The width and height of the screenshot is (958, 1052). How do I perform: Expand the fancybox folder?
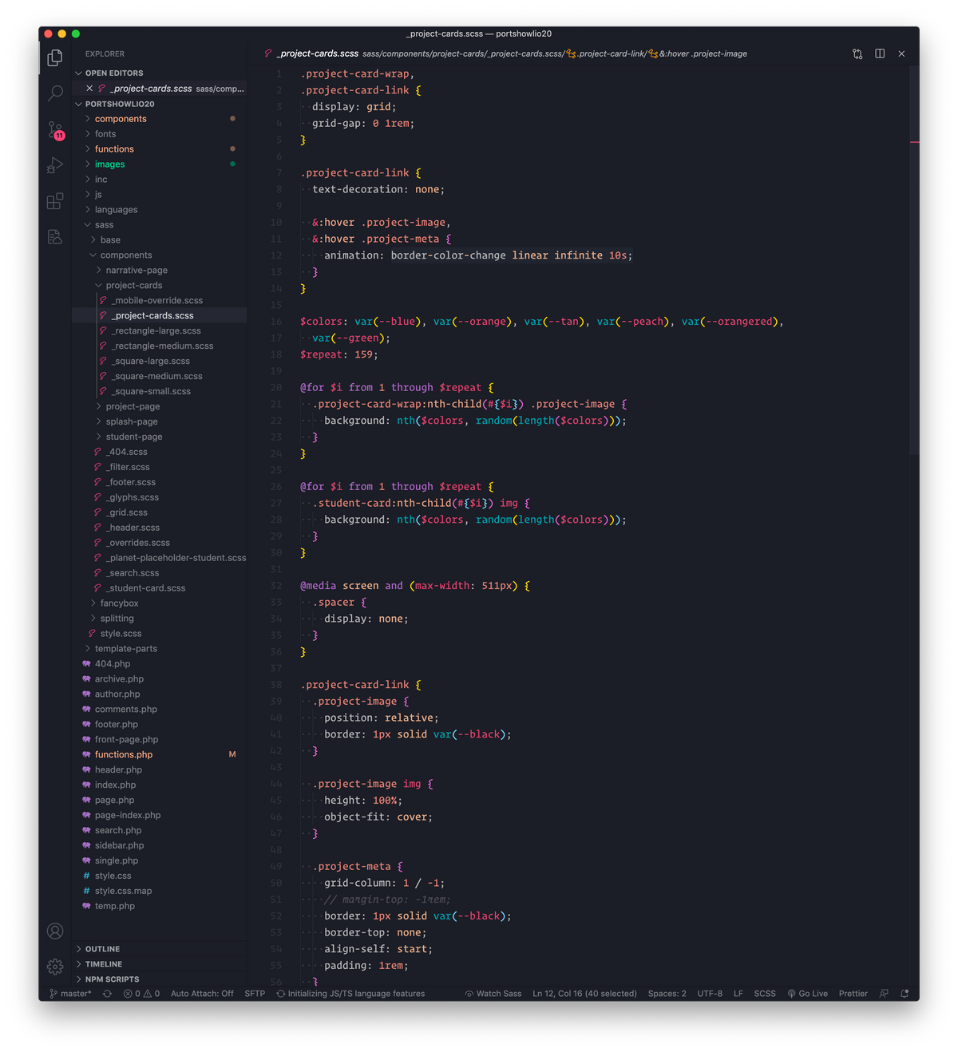click(x=160, y=603)
